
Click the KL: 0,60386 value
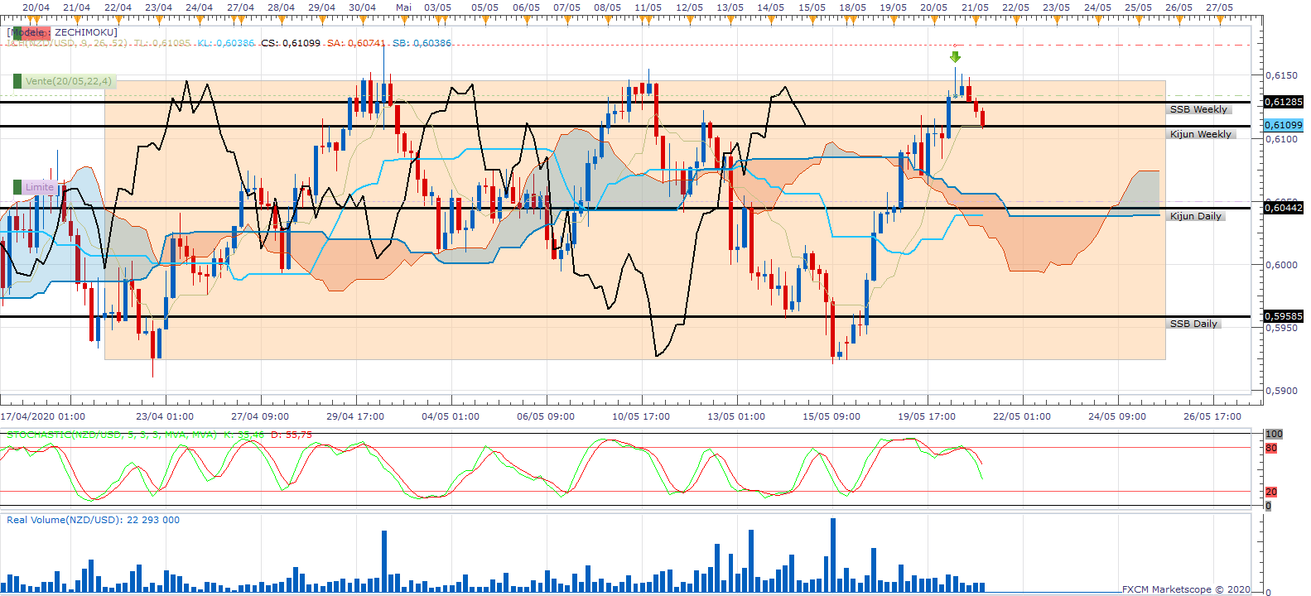225,43
